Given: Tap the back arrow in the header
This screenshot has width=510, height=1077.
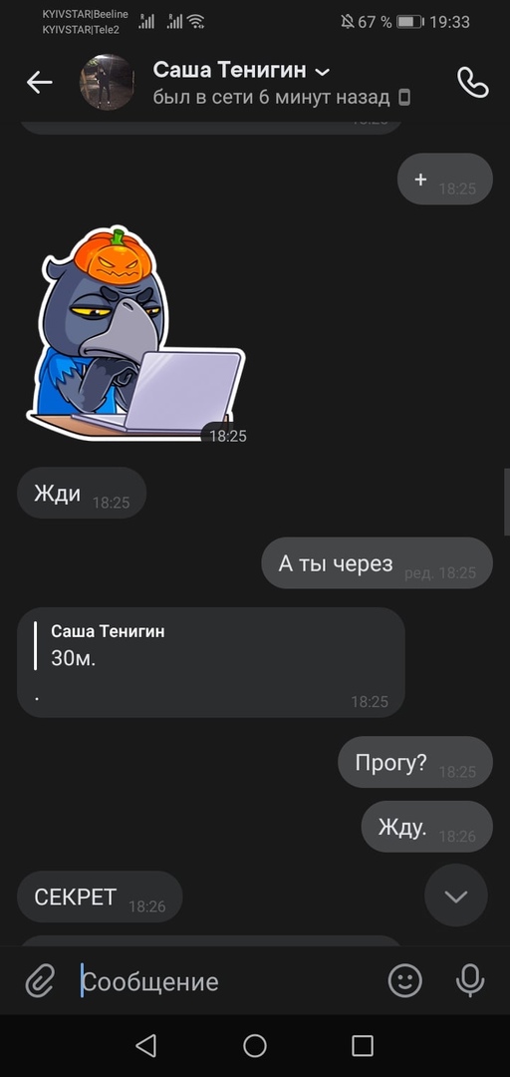Looking at the screenshot, I should [39, 83].
